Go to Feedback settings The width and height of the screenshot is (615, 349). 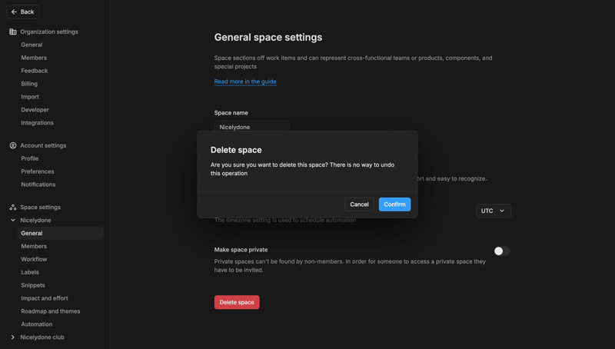[35, 71]
